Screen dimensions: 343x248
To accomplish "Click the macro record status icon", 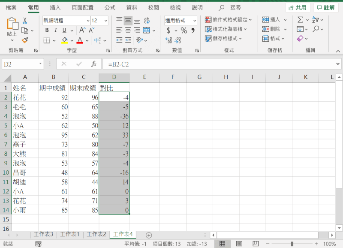I will click(x=38, y=244).
